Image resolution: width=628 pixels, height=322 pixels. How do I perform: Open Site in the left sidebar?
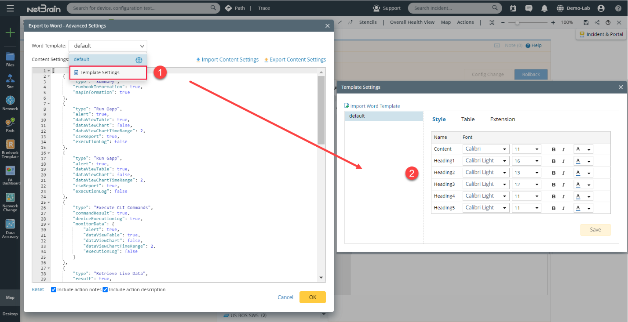pos(10,81)
